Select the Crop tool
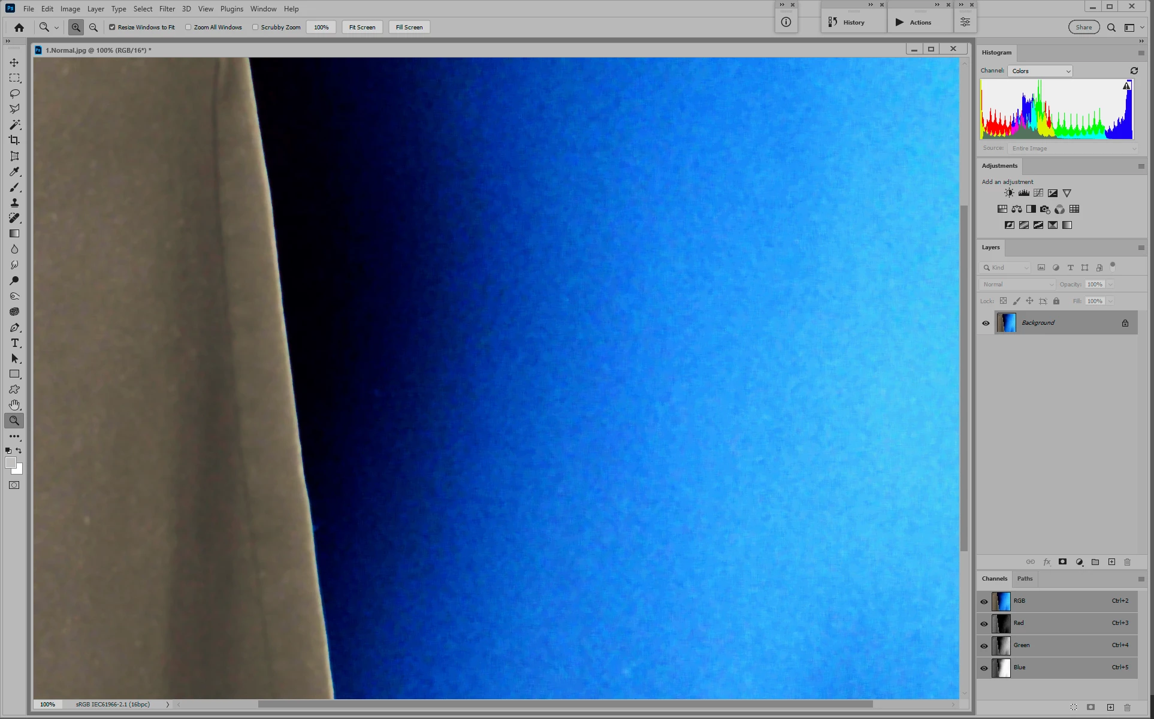Image resolution: width=1154 pixels, height=719 pixels. click(x=14, y=140)
